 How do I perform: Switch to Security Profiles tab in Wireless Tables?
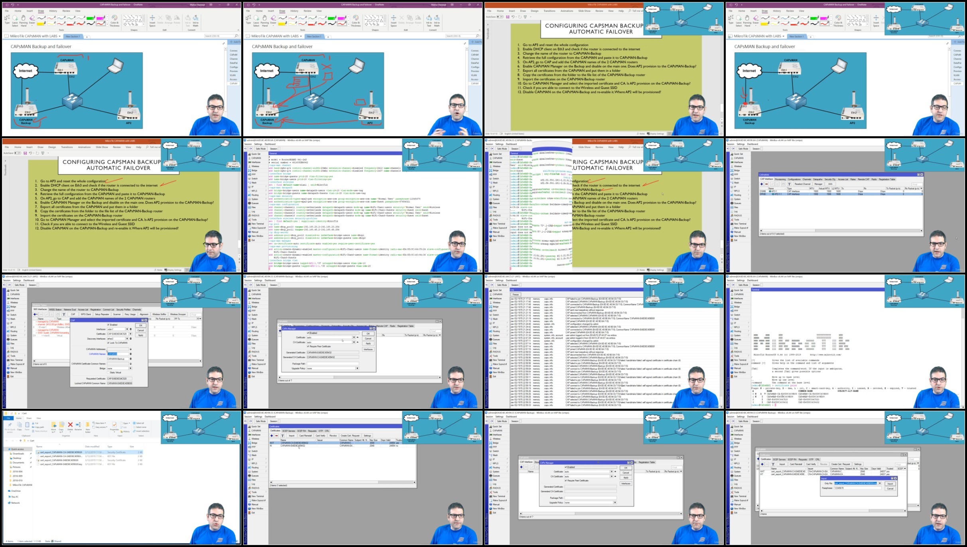(x=123, y=310)
